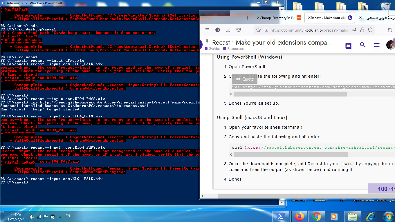The width and height of the screenshot is (395, 222).
Task: Click the Save to Pocket icon
Action: [239, 30]
